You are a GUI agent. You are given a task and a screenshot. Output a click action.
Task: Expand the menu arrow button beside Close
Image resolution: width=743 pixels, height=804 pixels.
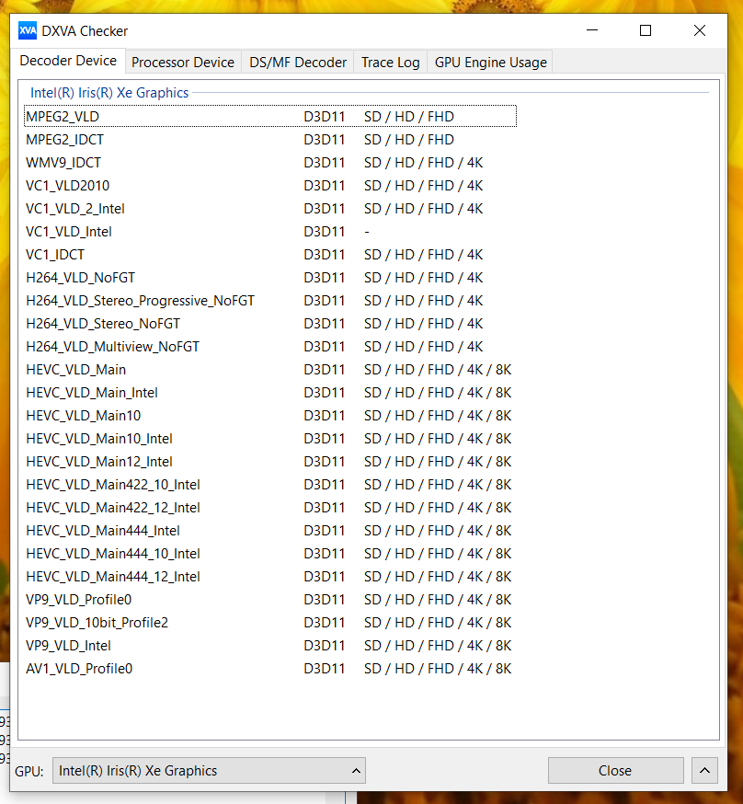[x=704, y=770]
